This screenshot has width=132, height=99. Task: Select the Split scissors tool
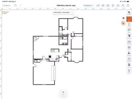[x=129, y=71]
